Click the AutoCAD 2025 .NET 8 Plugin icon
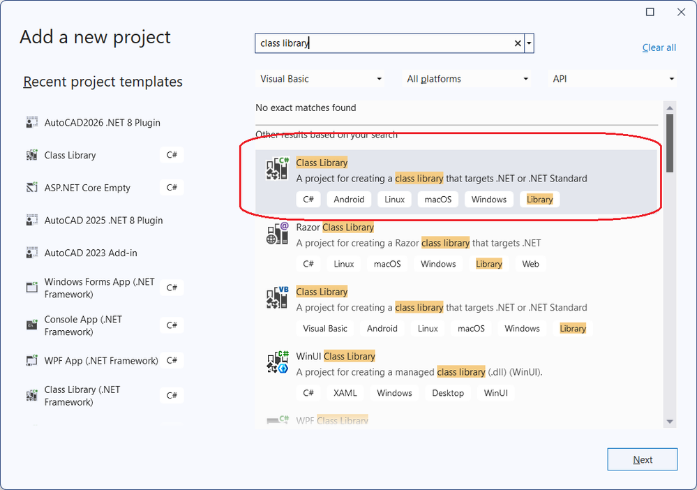 pos(31,220)
